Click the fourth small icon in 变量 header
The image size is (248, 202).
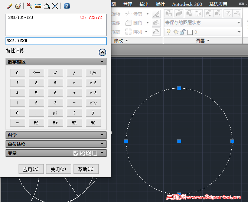(95, 153)
